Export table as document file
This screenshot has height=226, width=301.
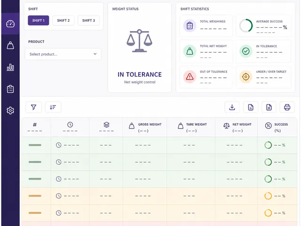pyautogui.click(x=251, y=107)
